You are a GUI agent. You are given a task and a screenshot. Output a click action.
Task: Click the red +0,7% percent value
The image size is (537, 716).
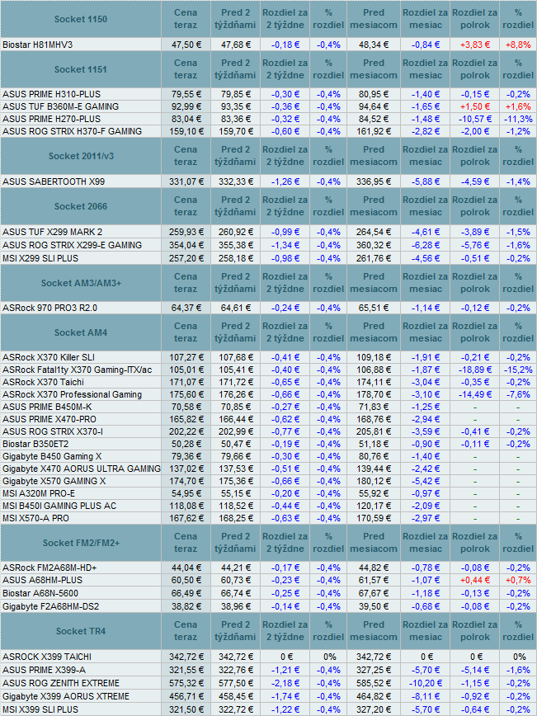(518, 580)
